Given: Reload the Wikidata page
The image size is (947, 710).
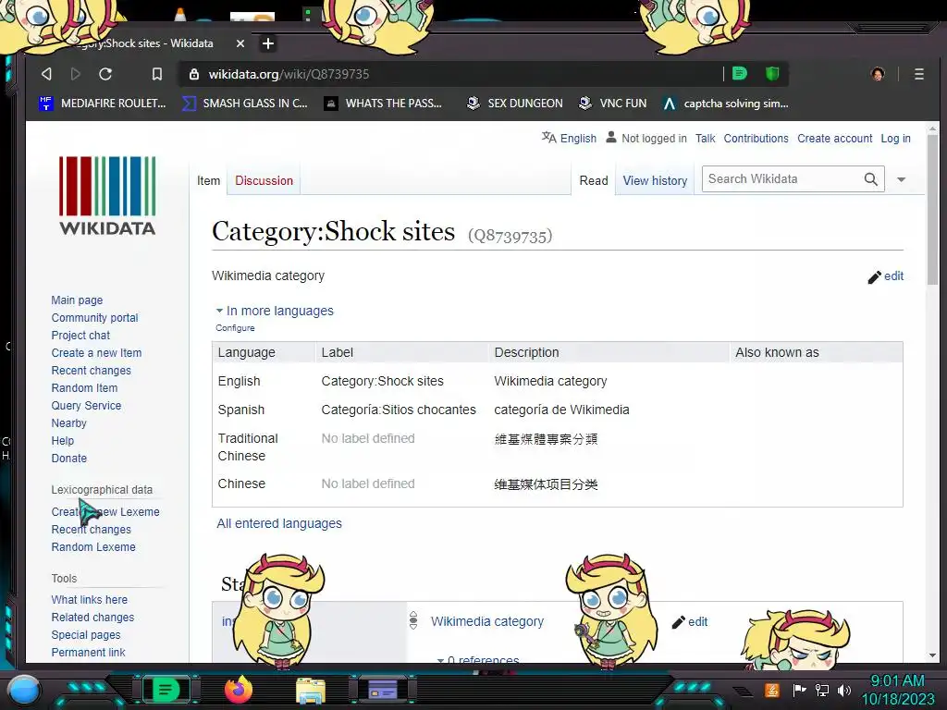Looking at the screenshot, I should pos(105,74).
